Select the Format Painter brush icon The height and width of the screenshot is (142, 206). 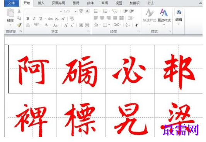pyautogui.click(x=19, y=25)
